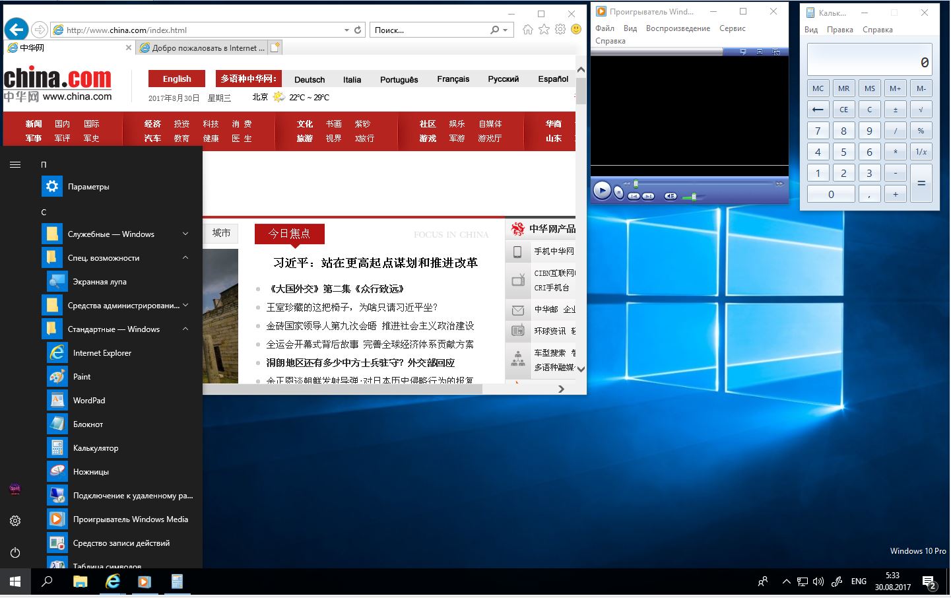
Task: Click Start rail settings gear icon
Action: [x=15, y=521]
